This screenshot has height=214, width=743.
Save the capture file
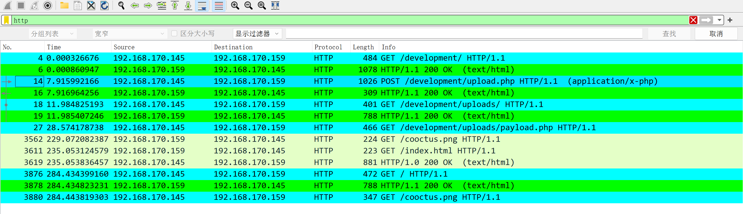click(78, 5)
